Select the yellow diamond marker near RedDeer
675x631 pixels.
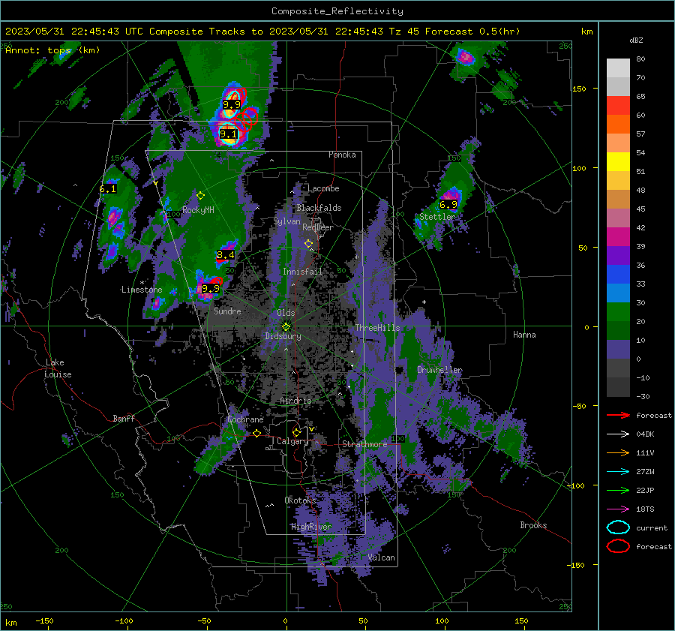pos(309,244)
